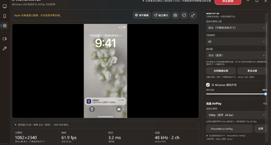Click the notification banner on mirrored iPhone

click(x=106, y=101)
